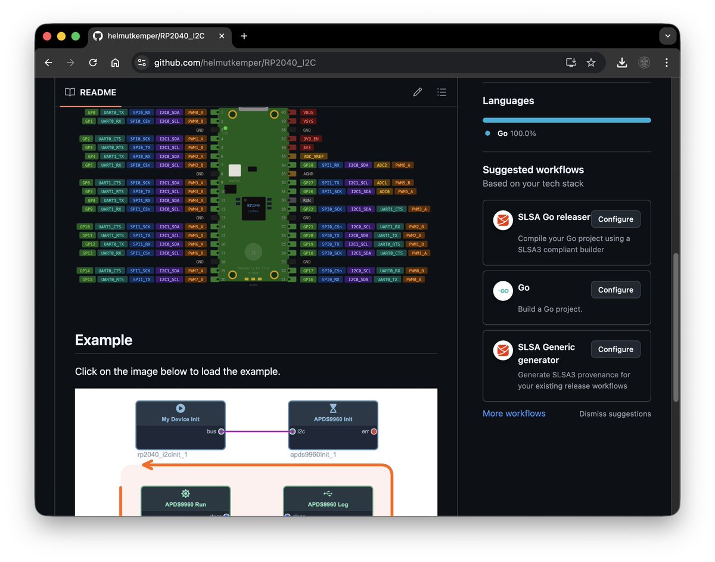
Task: Configure the SLSA Go releaser workflow
Action: pyautogui.click(x=615, y=219)
